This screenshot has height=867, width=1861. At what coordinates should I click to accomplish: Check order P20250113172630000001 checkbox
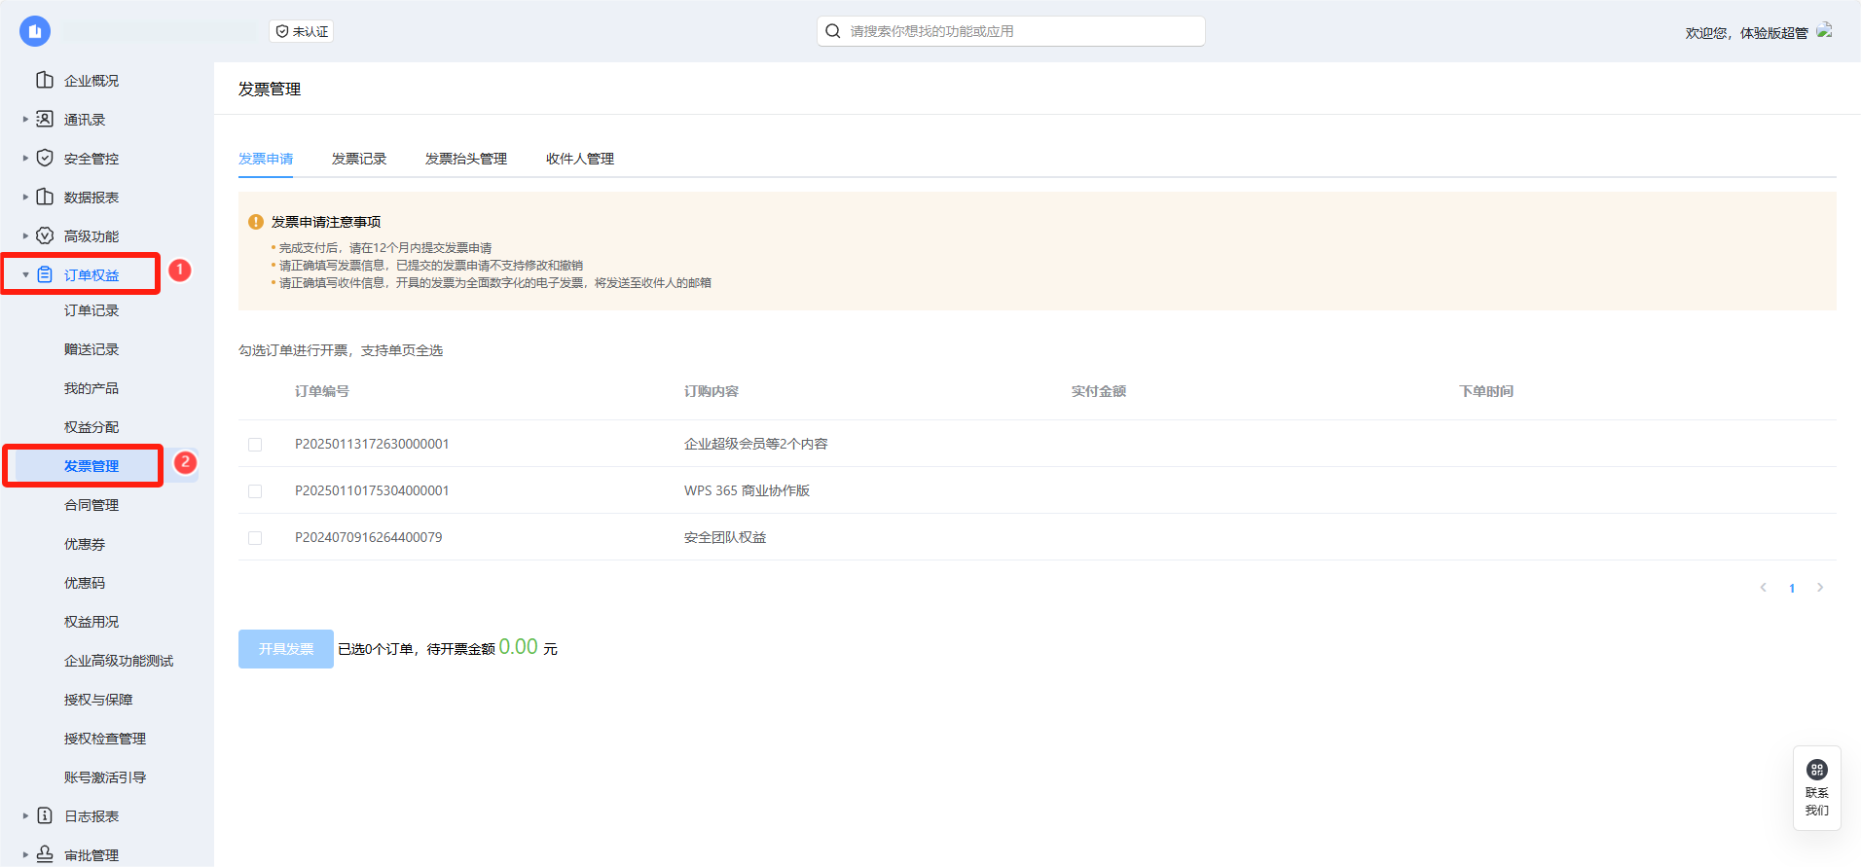255,445
